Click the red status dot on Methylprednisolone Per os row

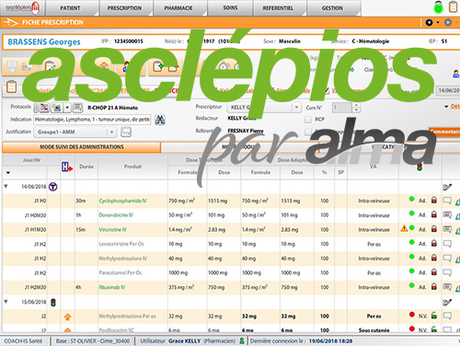pos(412,315)
